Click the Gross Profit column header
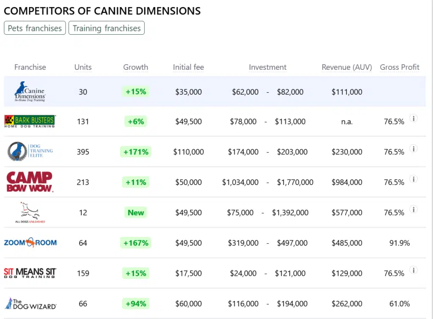This screenshot has height=319, width=433. (x=400, y=67)
